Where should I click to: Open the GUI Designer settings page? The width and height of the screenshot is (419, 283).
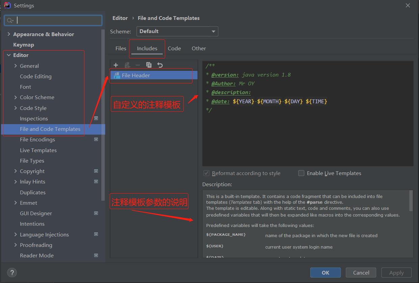[x=36, y=213]
